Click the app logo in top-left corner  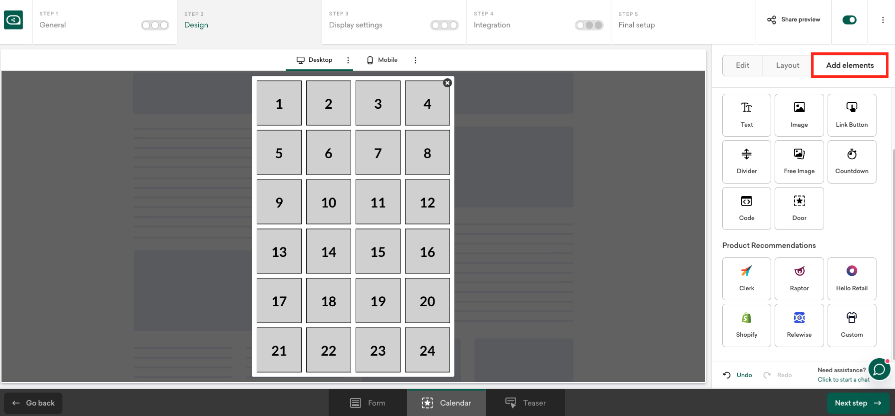click(x=13, y=20)
